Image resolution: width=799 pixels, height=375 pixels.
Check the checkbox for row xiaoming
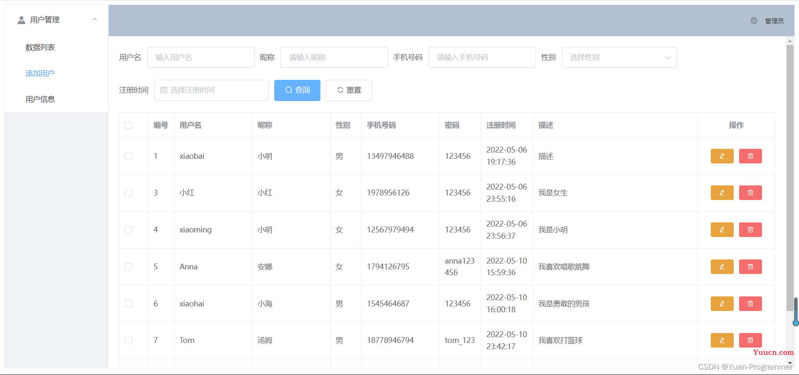[x=129, y=229]
